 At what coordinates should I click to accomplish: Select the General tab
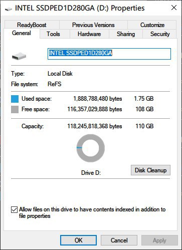(x=22, y=33)
